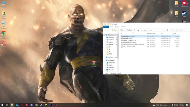Click the mods search box

(x=180, y=30)
